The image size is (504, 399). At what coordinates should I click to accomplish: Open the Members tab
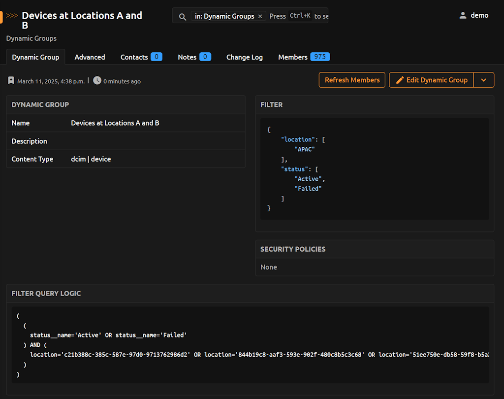(293, 57)
